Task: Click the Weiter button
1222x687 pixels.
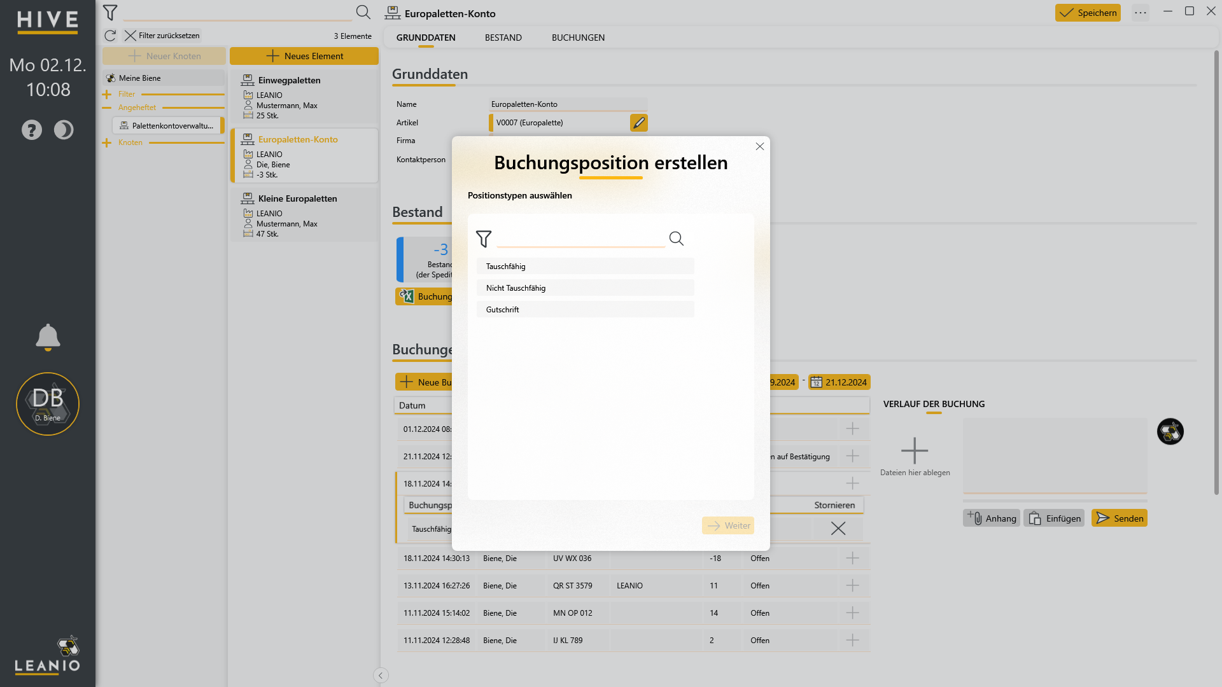Action: (x=728, y=525)
